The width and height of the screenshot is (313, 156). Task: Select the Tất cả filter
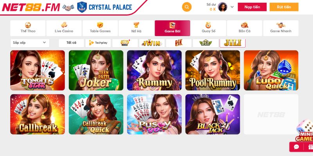point(71,43)
